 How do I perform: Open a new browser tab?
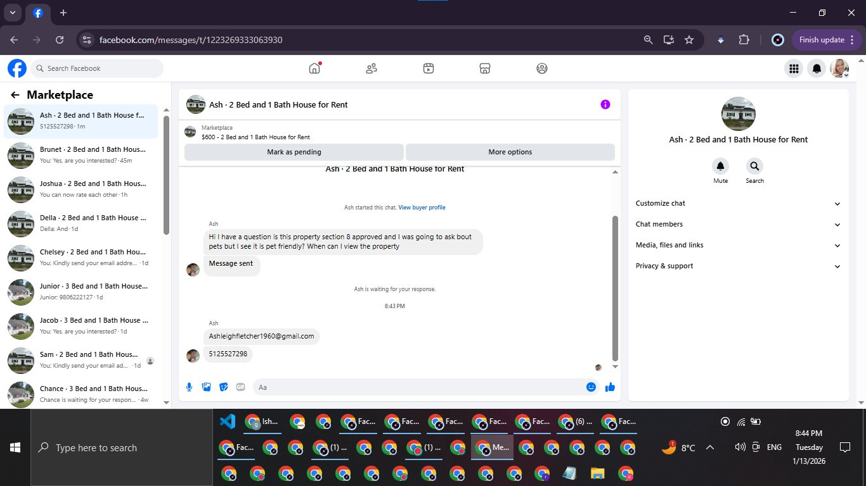63,13
